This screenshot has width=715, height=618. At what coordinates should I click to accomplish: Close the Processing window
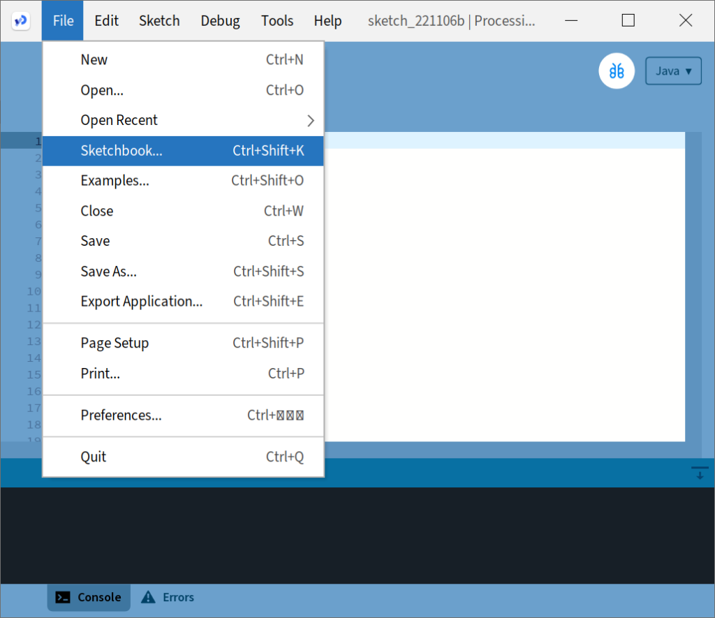(686, 20)
